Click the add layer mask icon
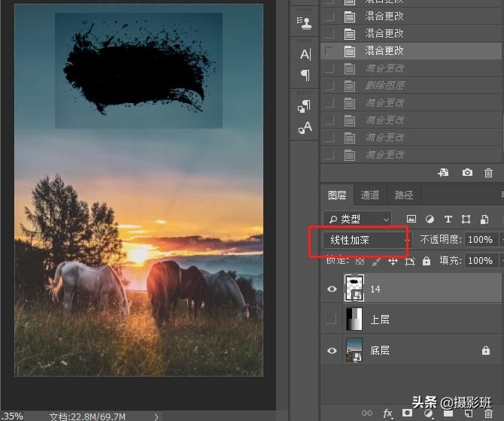 (x=407, y=413)
